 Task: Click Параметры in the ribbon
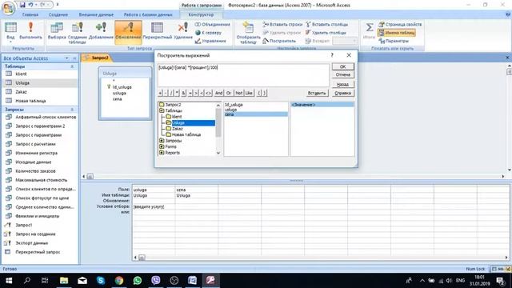394,41
